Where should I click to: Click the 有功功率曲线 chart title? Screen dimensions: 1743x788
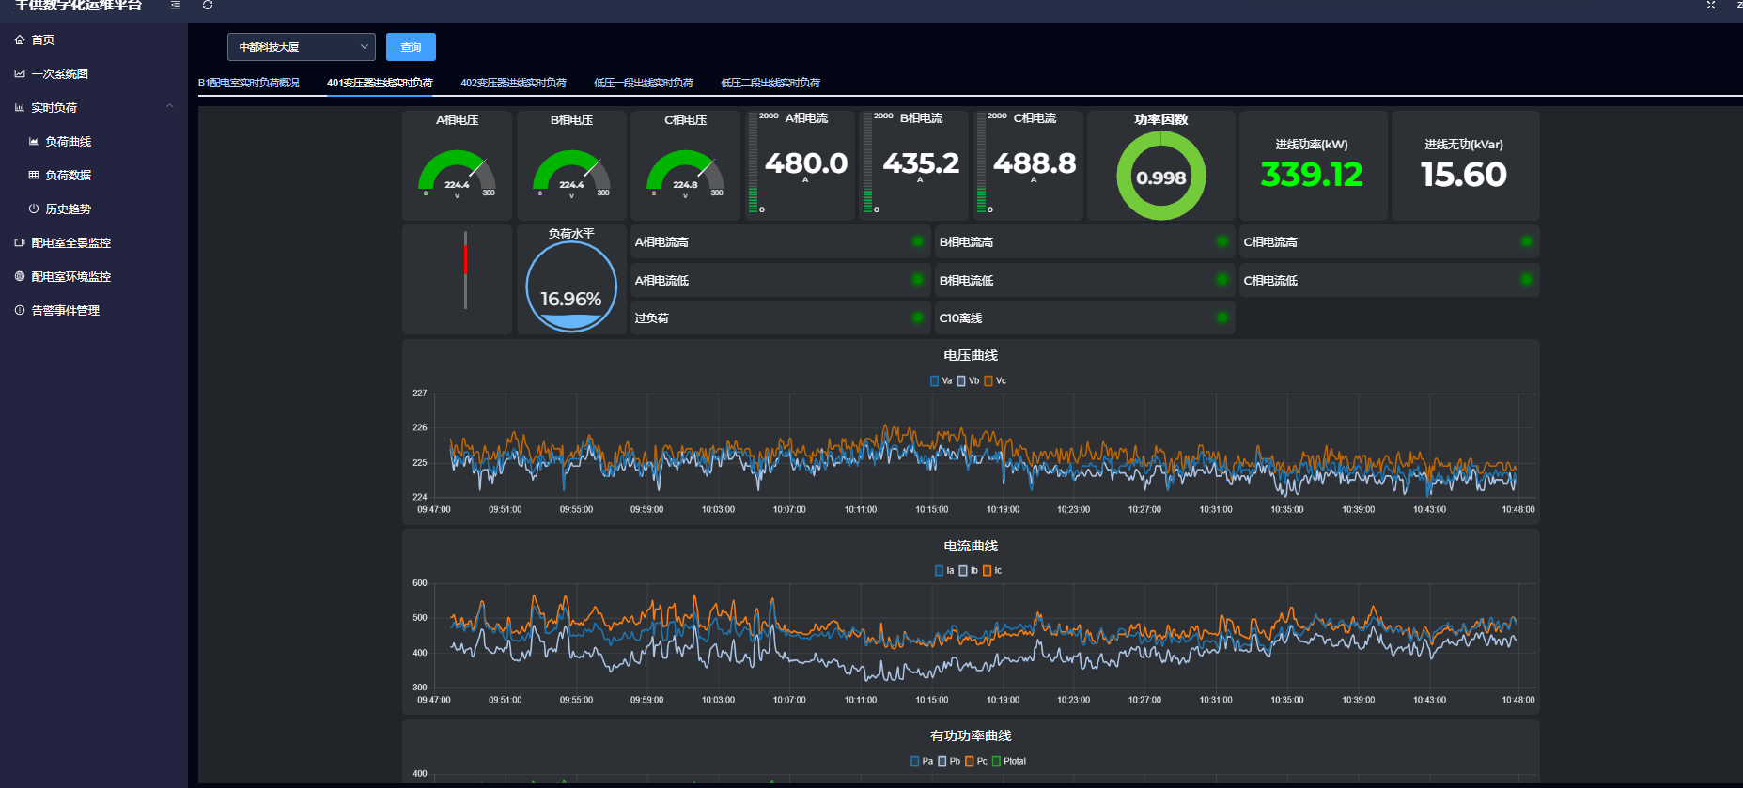click(971, 735)
